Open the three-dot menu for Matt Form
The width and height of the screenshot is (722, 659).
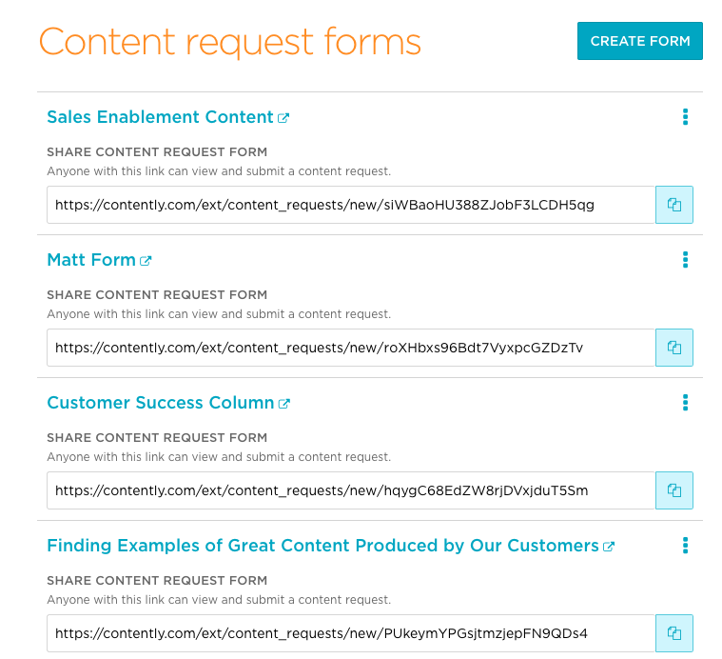coord(685,260)
